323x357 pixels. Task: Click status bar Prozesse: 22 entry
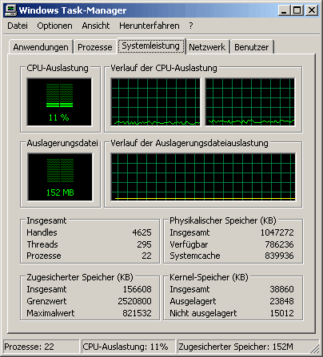[41, 347]
